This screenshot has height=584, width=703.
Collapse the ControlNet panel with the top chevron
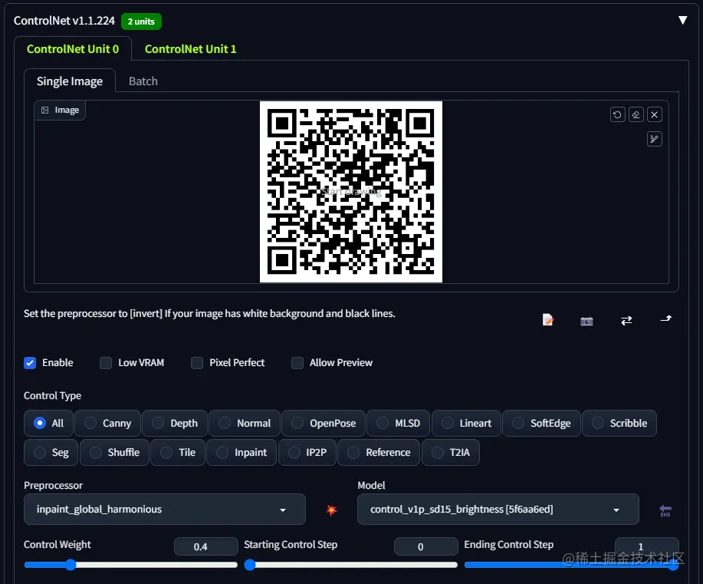coord(682,21)
